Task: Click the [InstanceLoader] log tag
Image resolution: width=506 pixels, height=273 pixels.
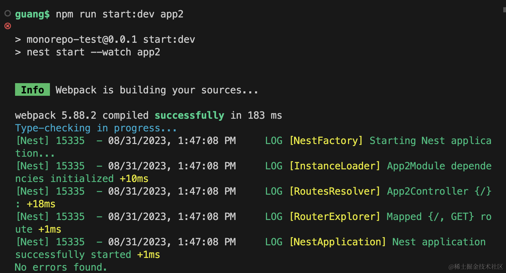Action: (335, 166)
